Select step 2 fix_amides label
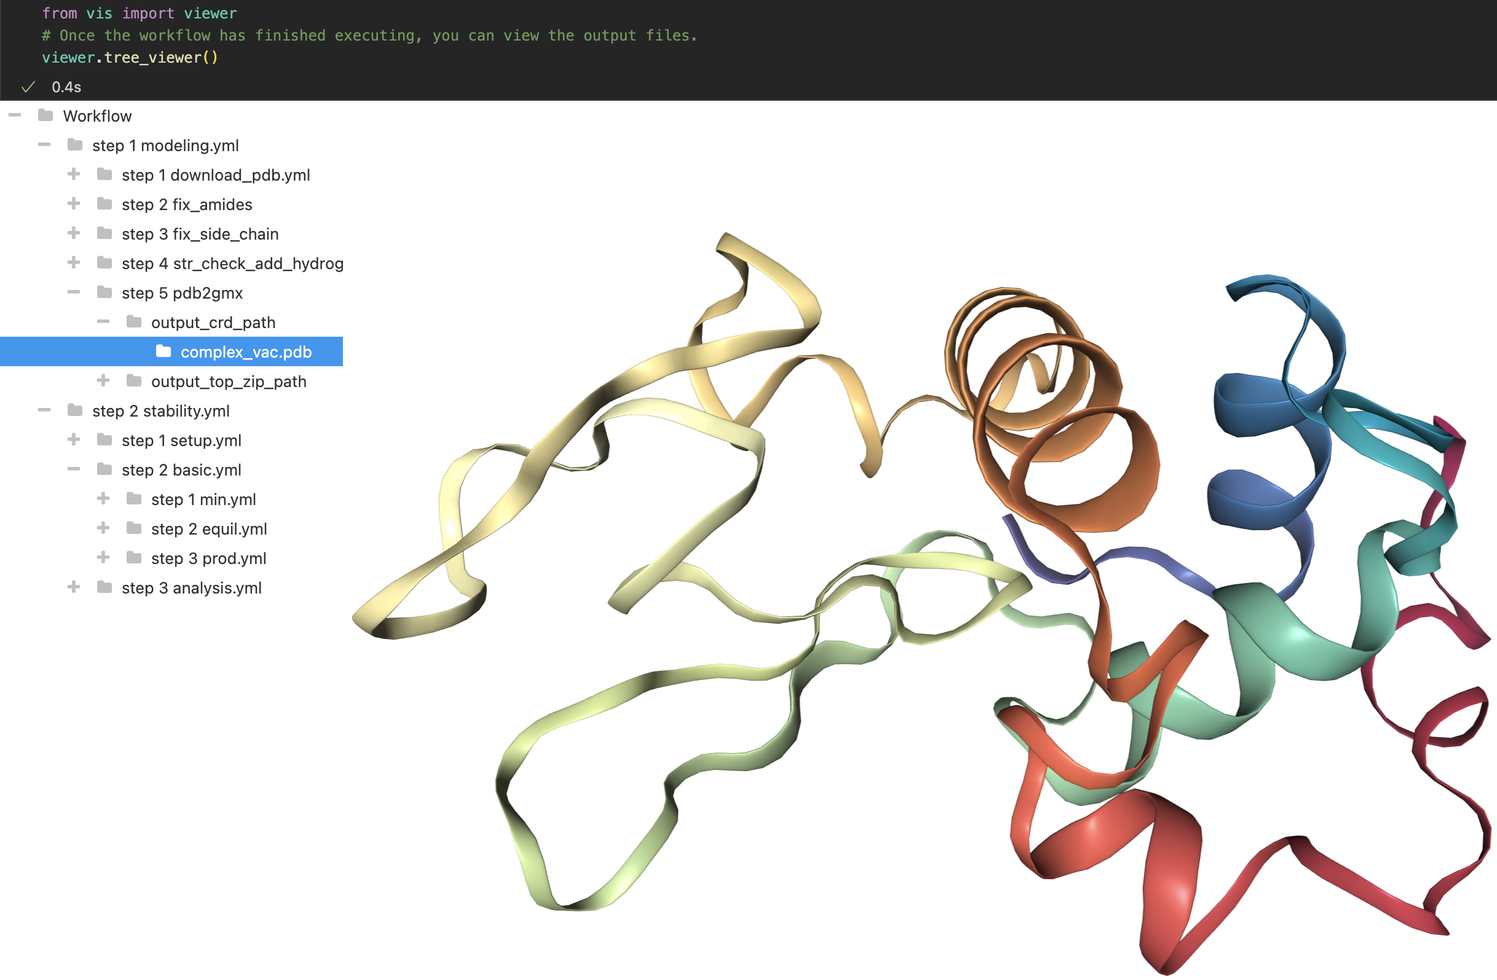1497x980 pixels. tap(187, 205)
